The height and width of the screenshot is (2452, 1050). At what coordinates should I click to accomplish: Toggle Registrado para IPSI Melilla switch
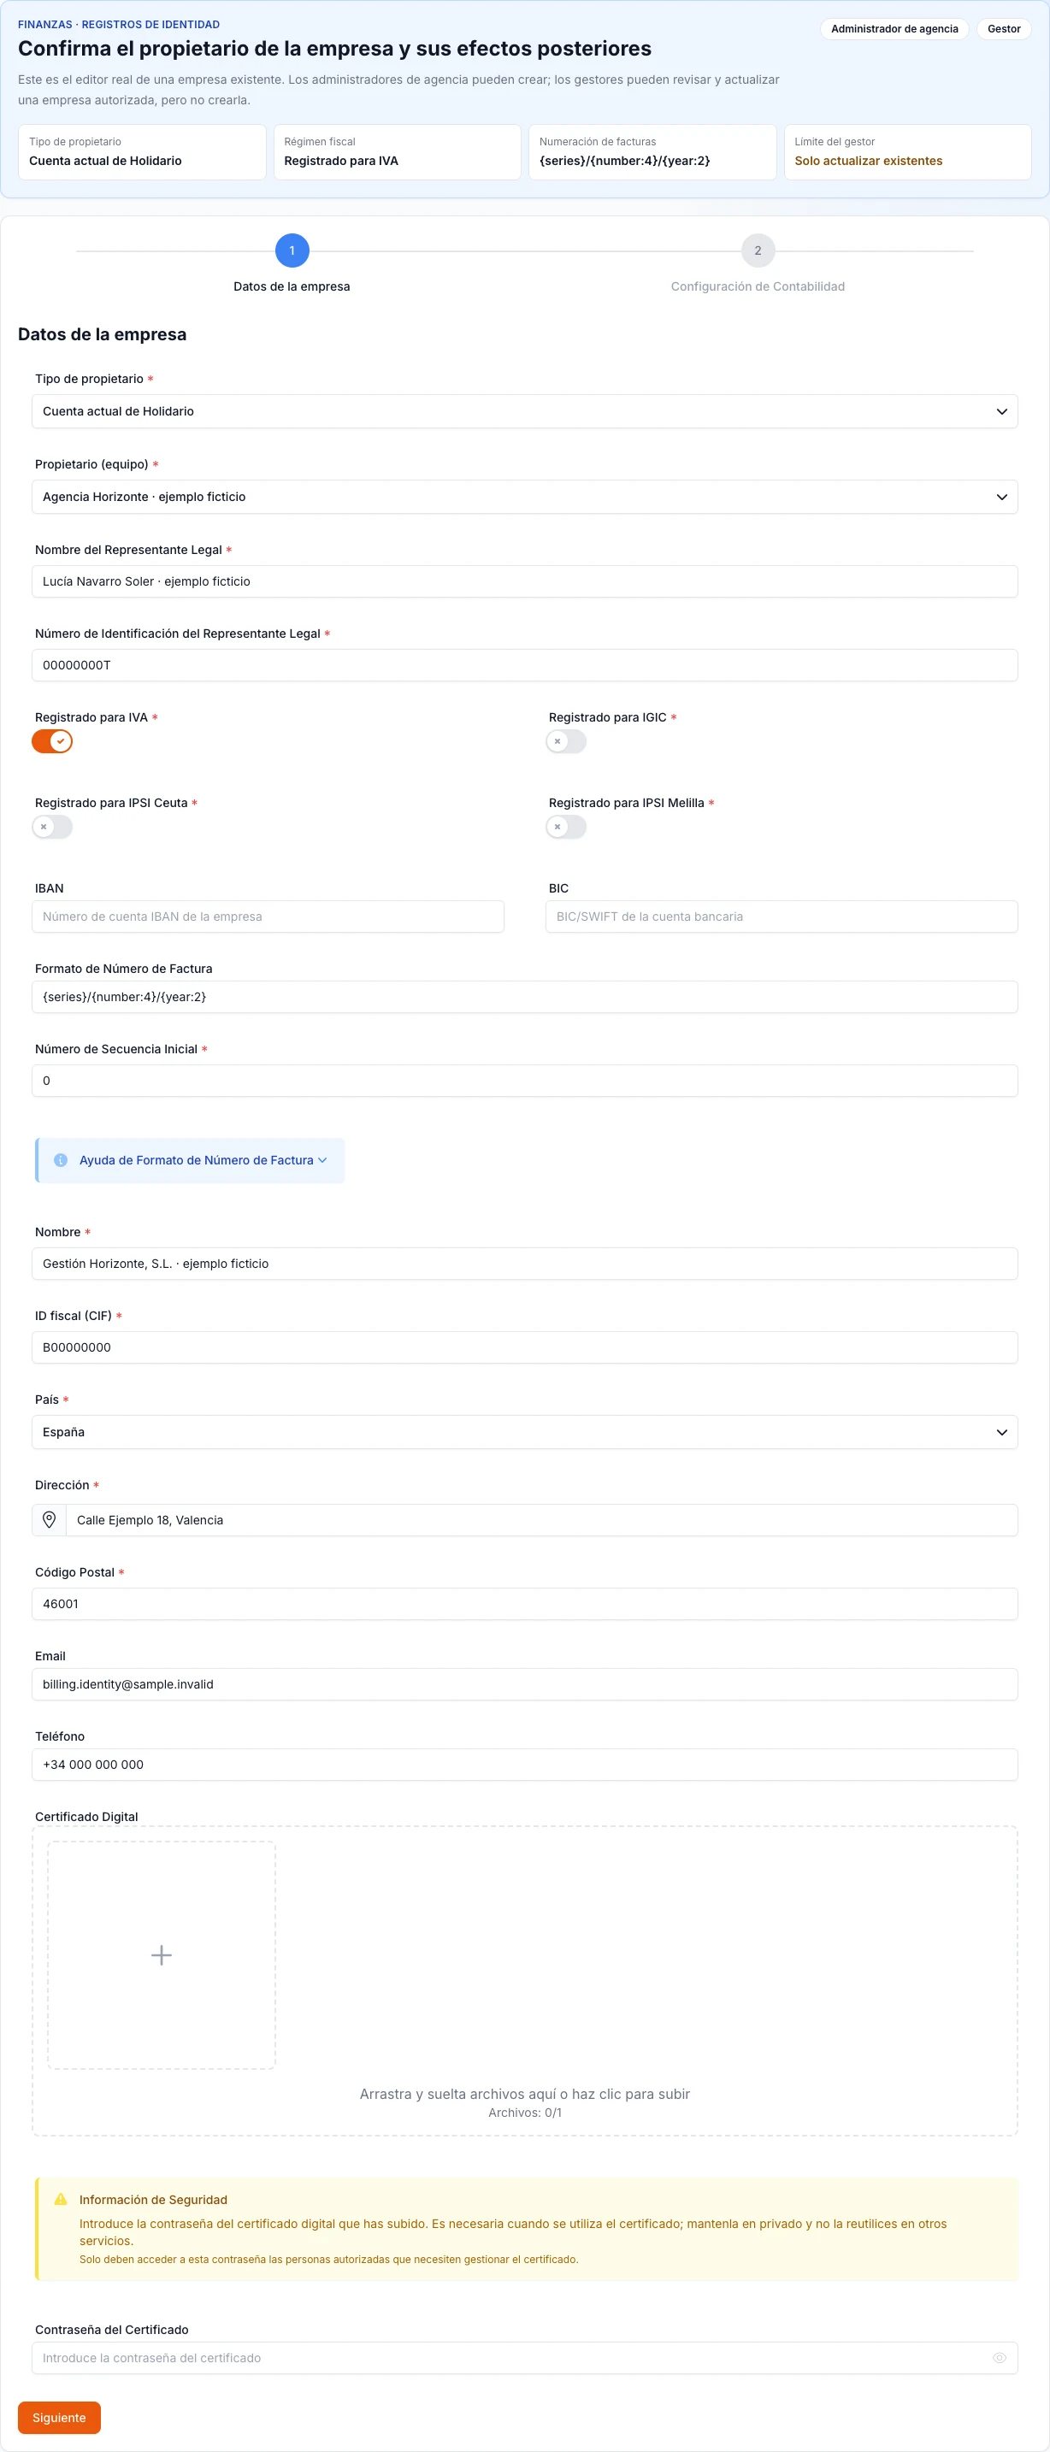point(566,826)
